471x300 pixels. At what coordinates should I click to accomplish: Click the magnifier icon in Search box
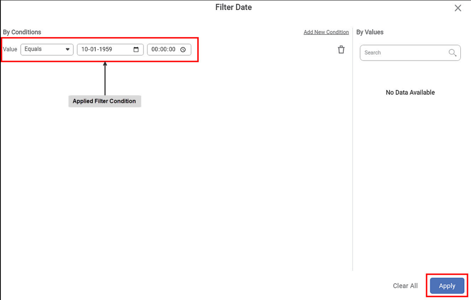tap(452, 53)
